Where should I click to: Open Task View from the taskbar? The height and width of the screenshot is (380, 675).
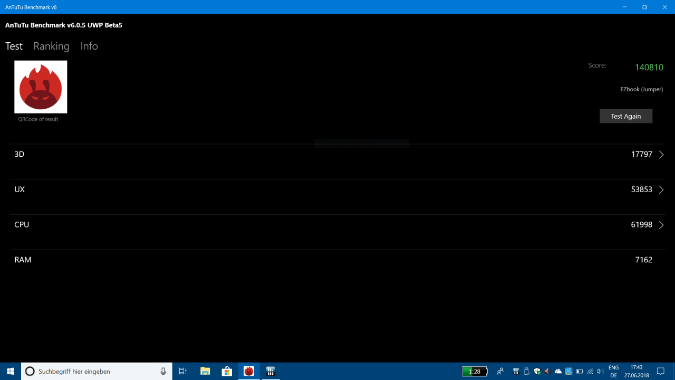coord(183,371)
